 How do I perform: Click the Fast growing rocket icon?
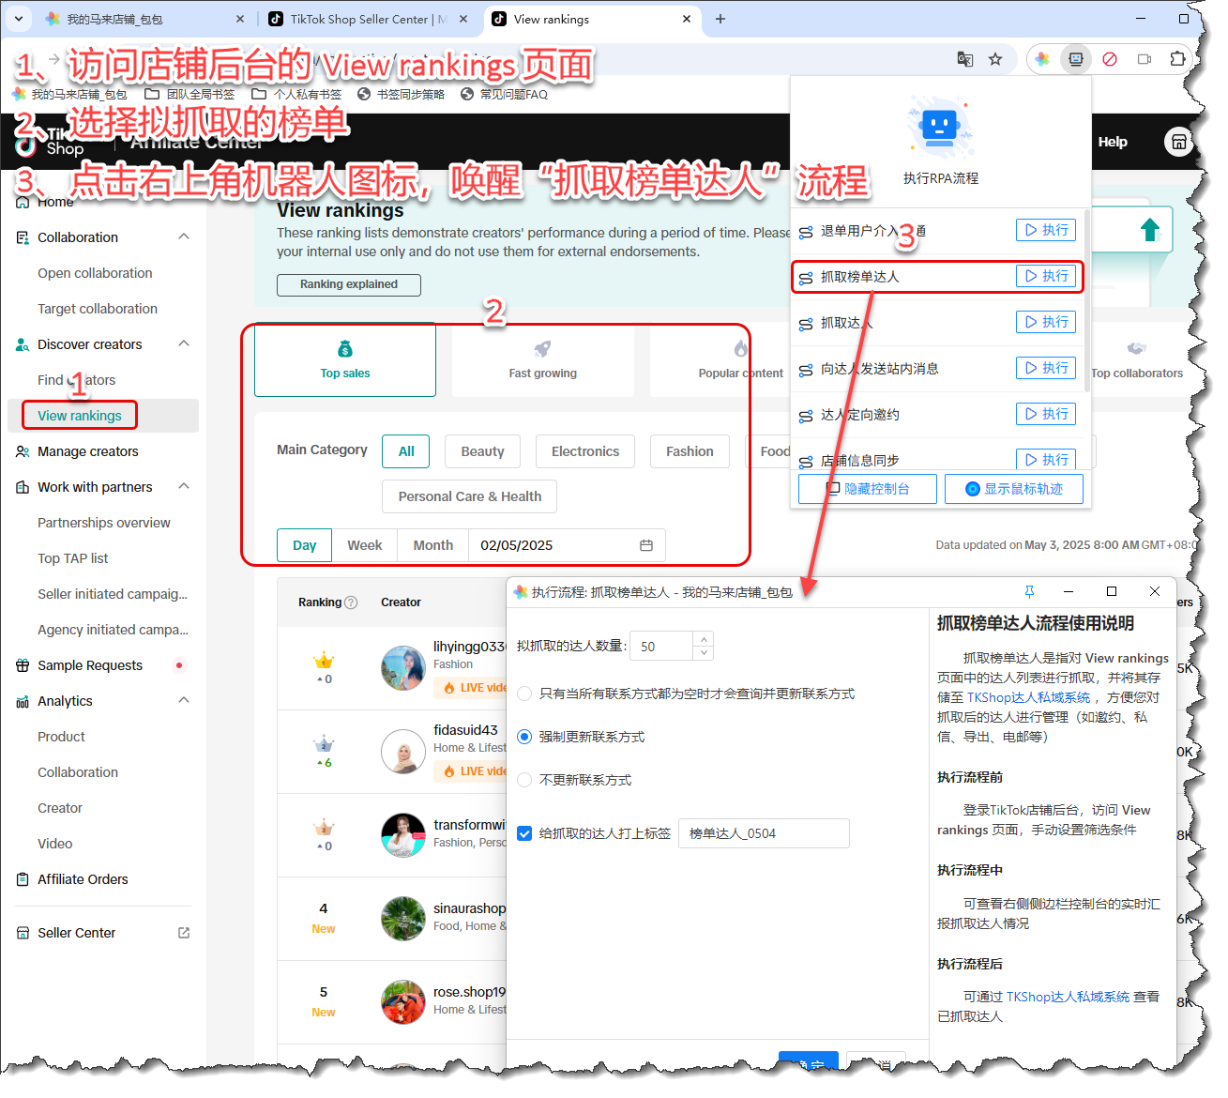[542, 349]
